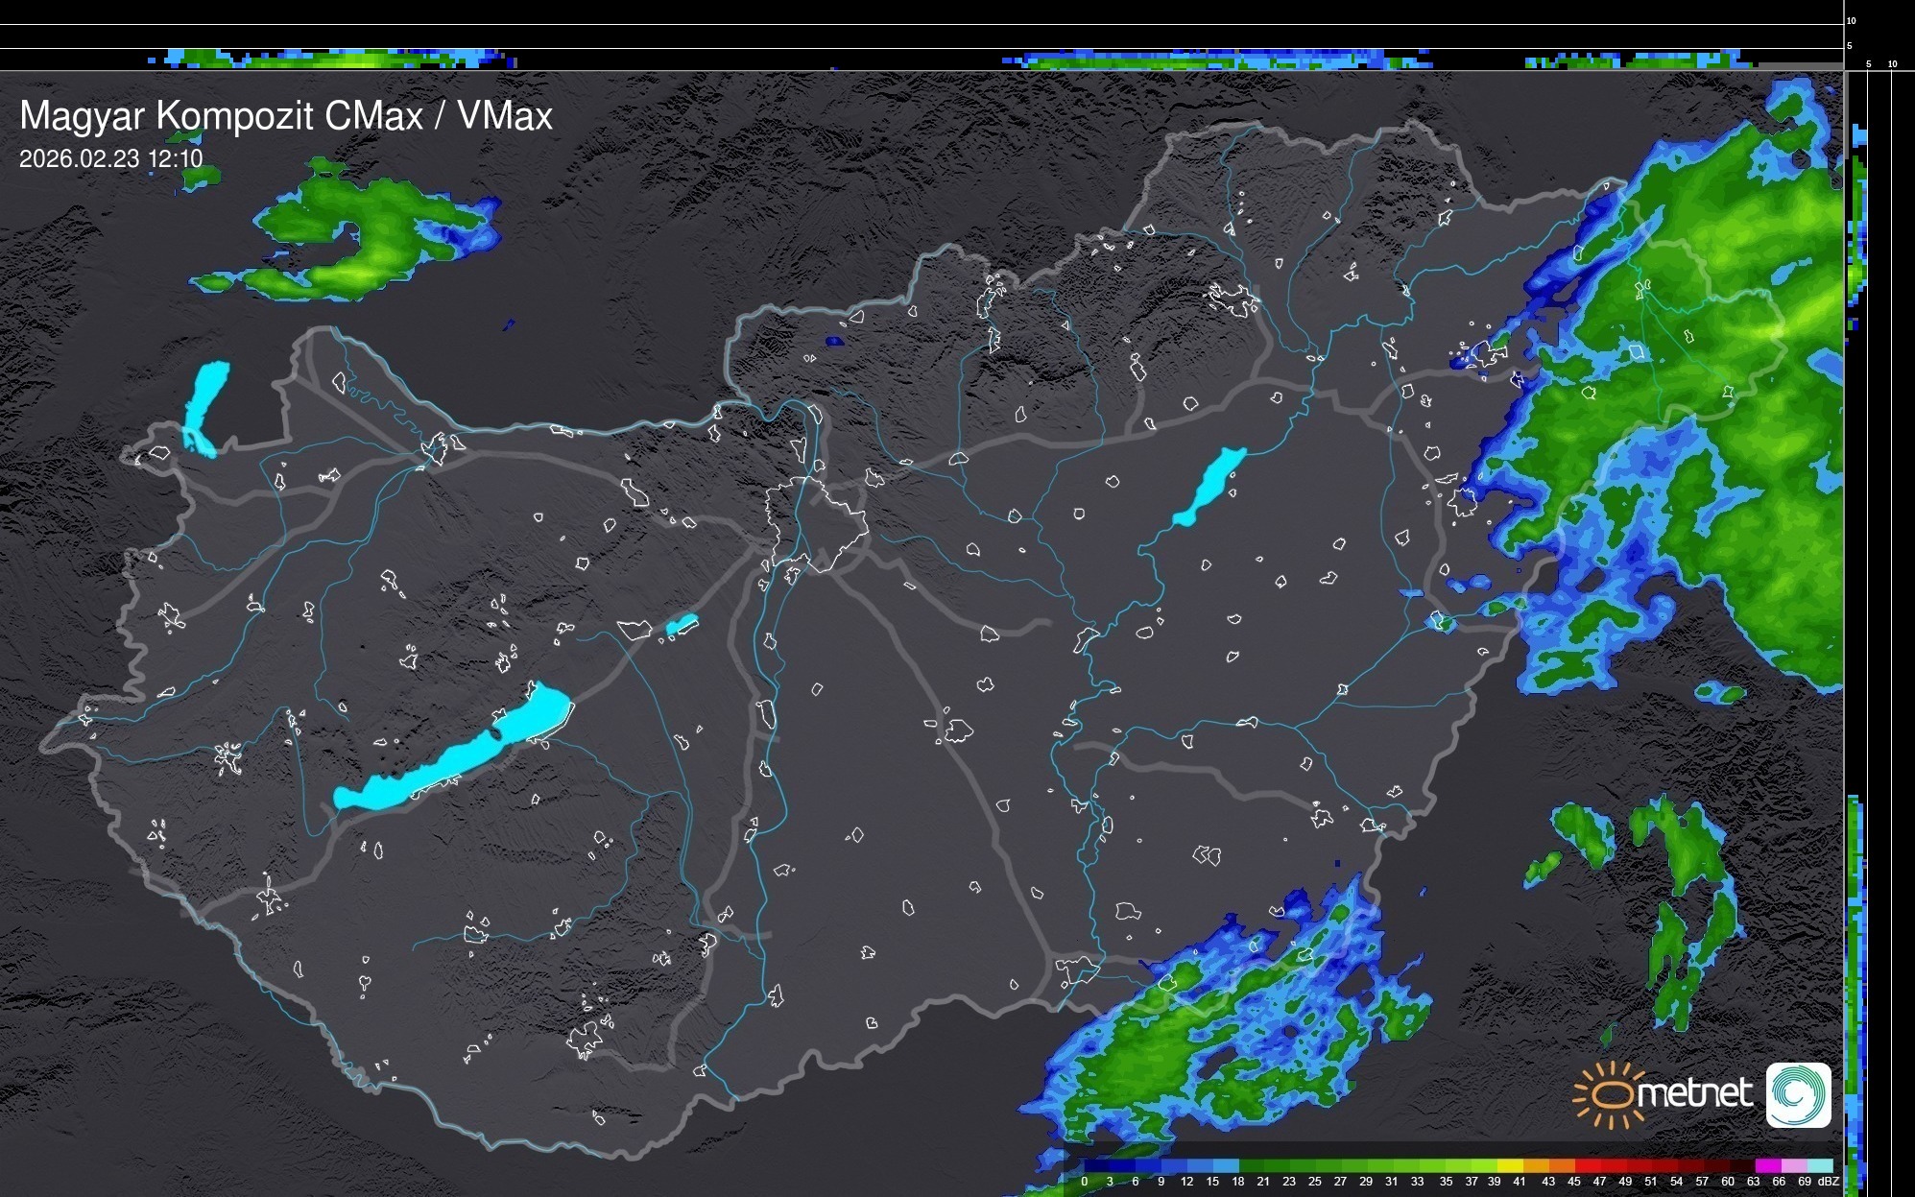This screenshot has height=1197, width=1915.
Task: Select the yellow 39 dBZ legend swatch
Action: click(x=1509, y=1167)
